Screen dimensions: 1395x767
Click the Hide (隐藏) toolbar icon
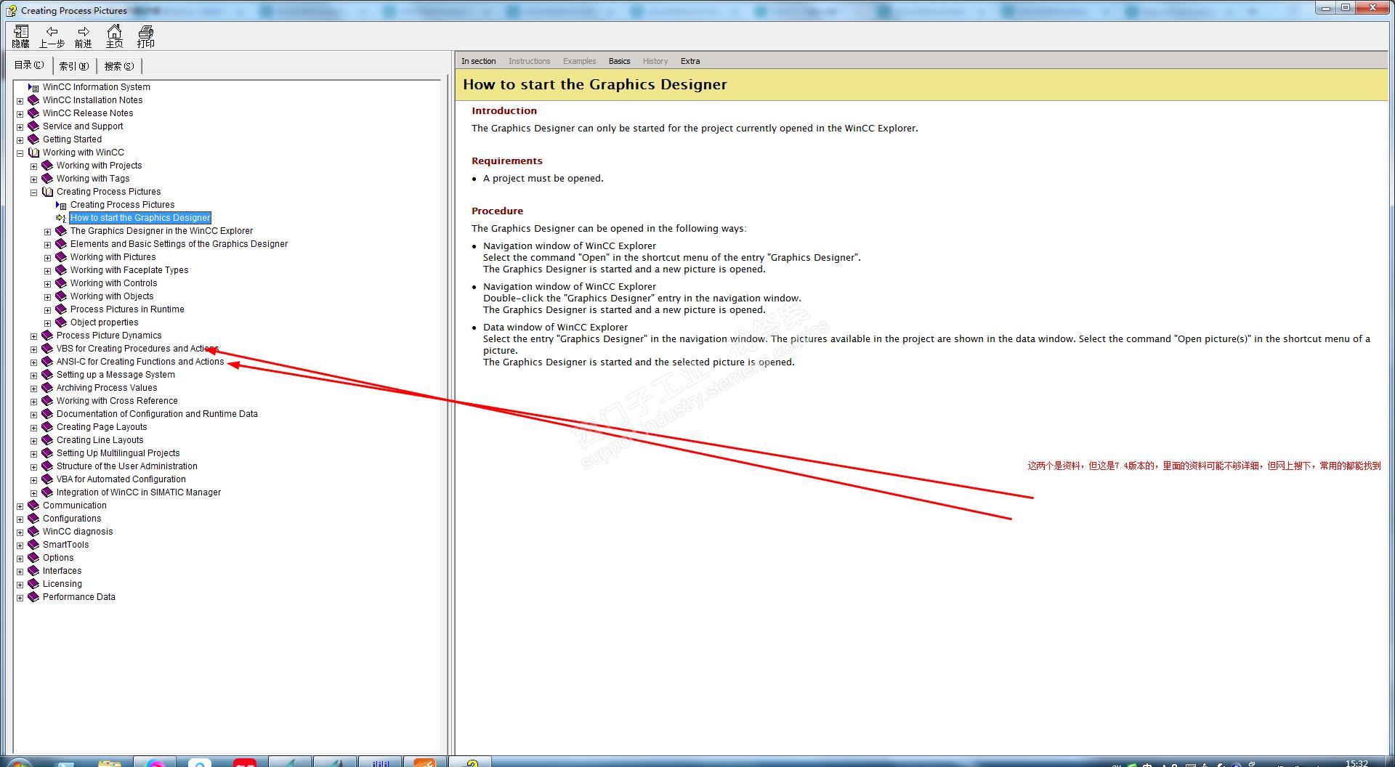21,36
